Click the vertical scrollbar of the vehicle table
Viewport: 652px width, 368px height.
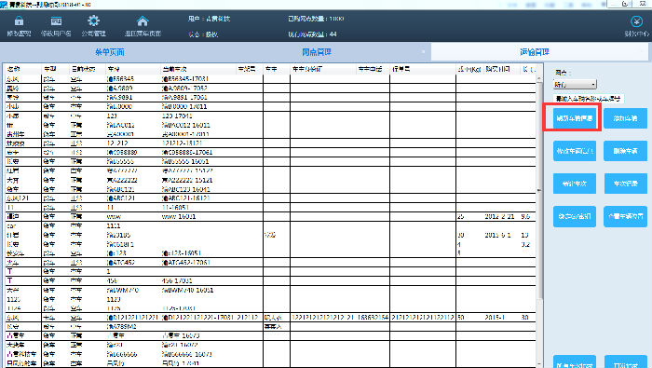(539, 221)
